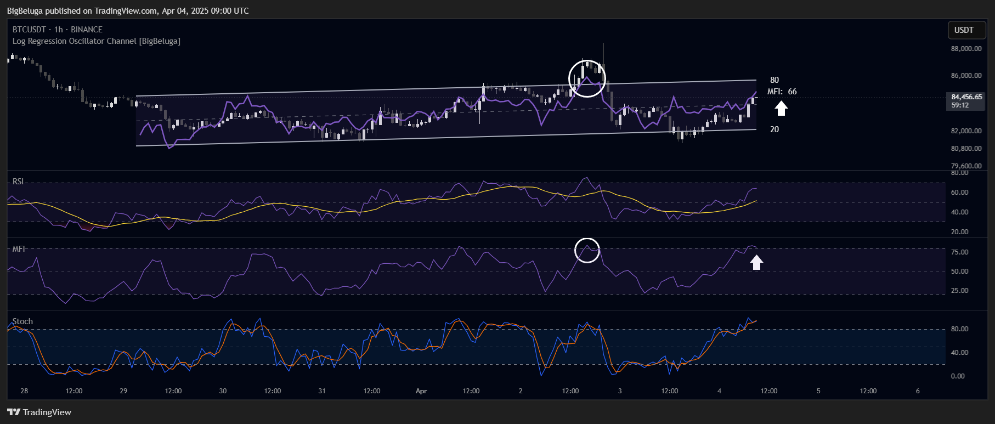This screenshot has width=995, height=424.
Task: Click the RSI 20.00 scale label
Action: [x=959, y=232]
